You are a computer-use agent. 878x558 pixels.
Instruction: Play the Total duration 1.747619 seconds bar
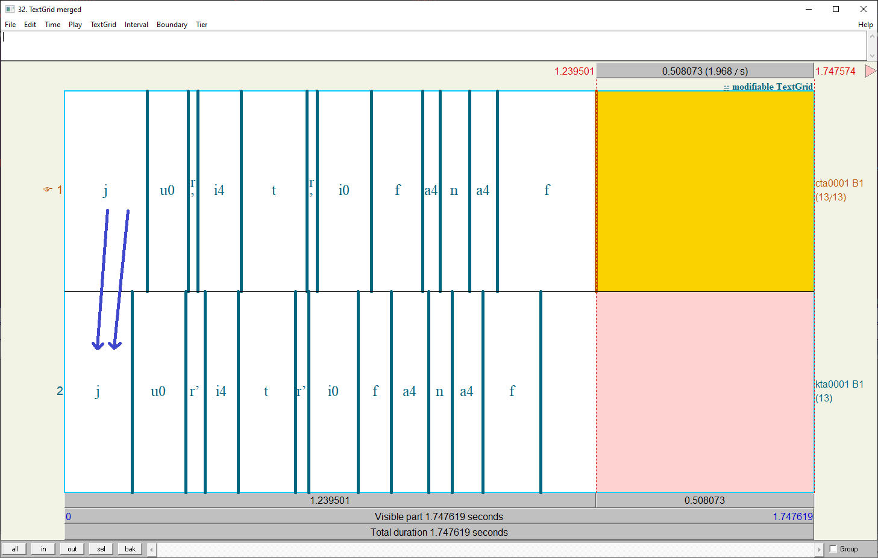coord(439,532)
